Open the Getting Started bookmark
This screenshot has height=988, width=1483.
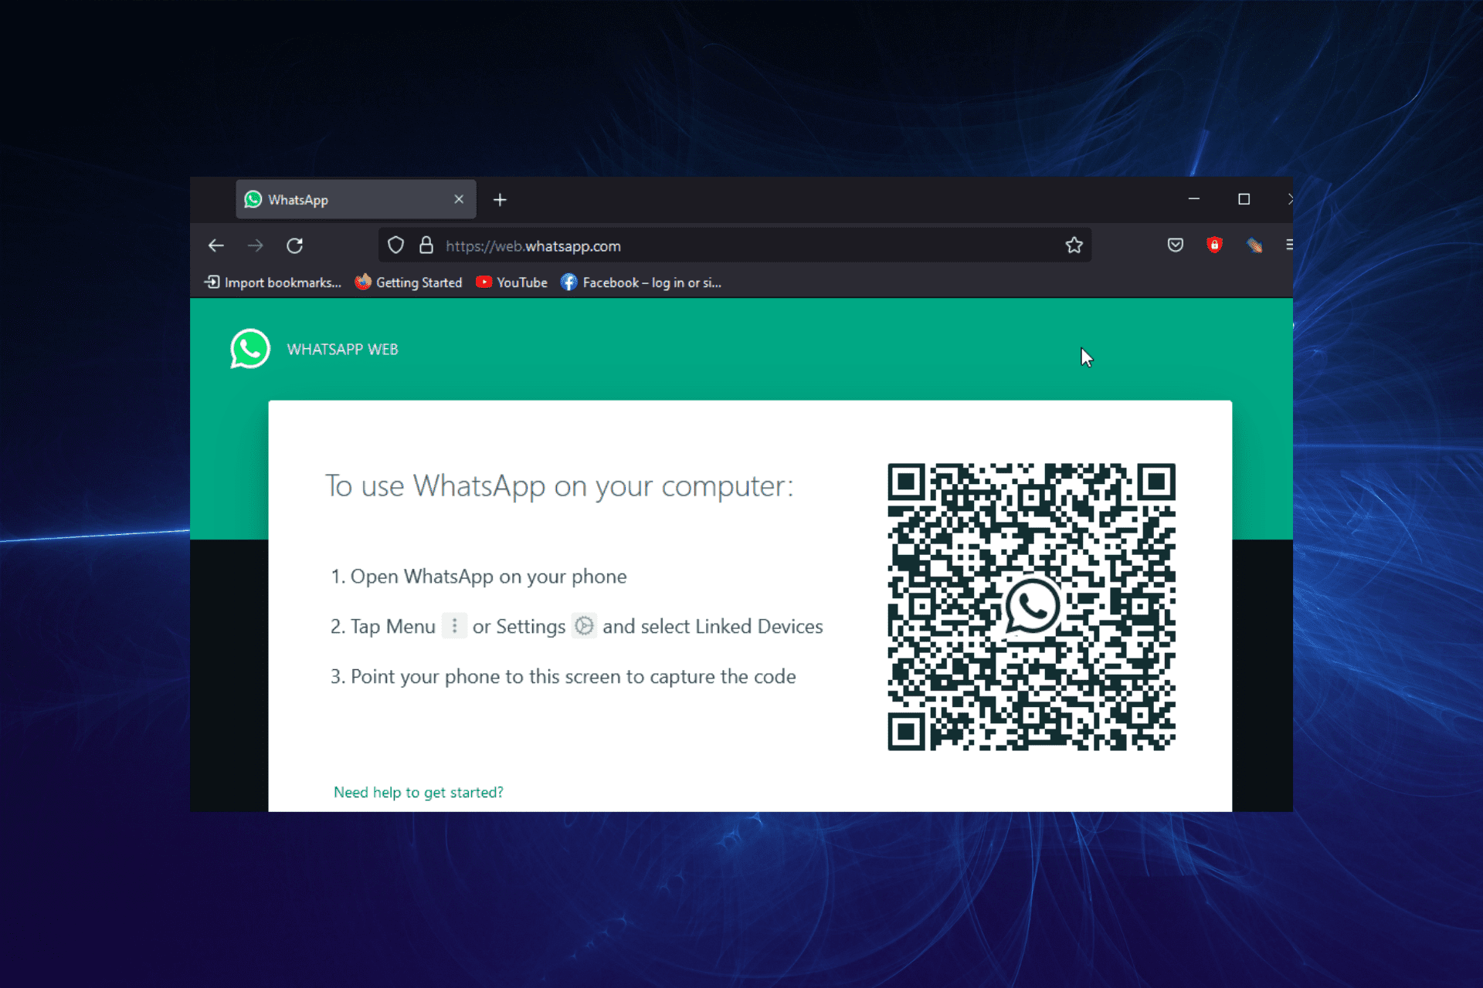[x=409, y=283]
